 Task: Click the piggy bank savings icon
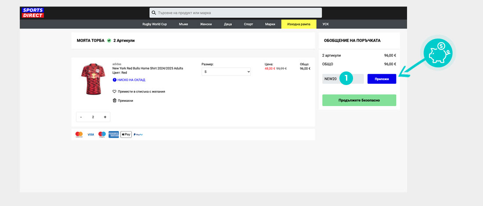click(x=439, y=52)
